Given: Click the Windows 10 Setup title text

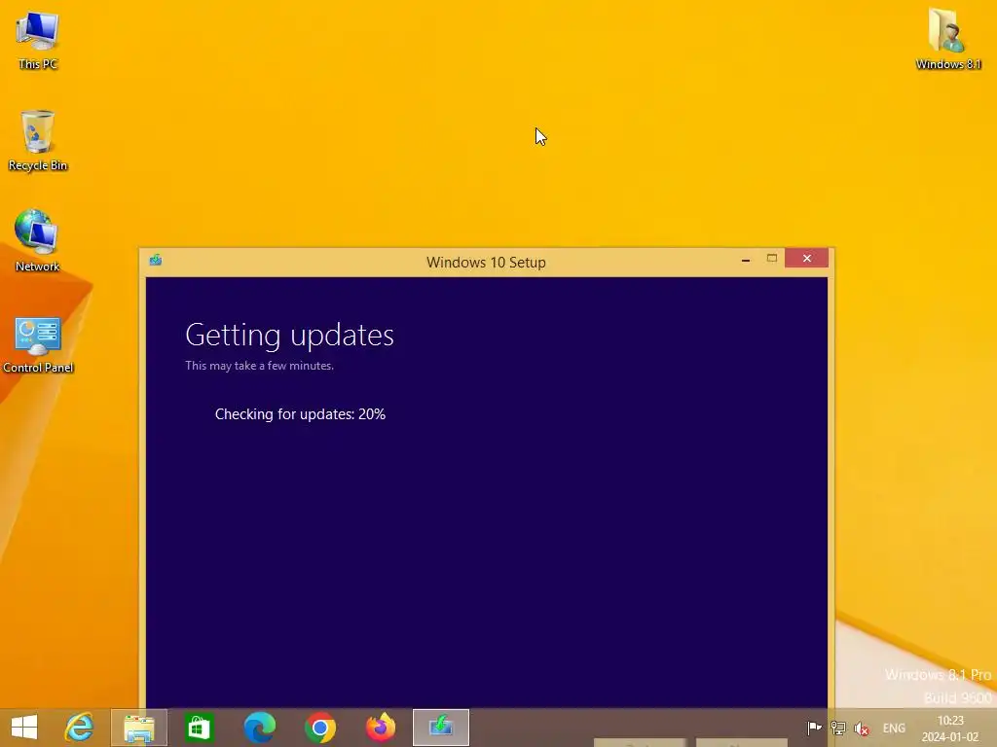Looking at the screenshot, I should [x=486, y=263].
